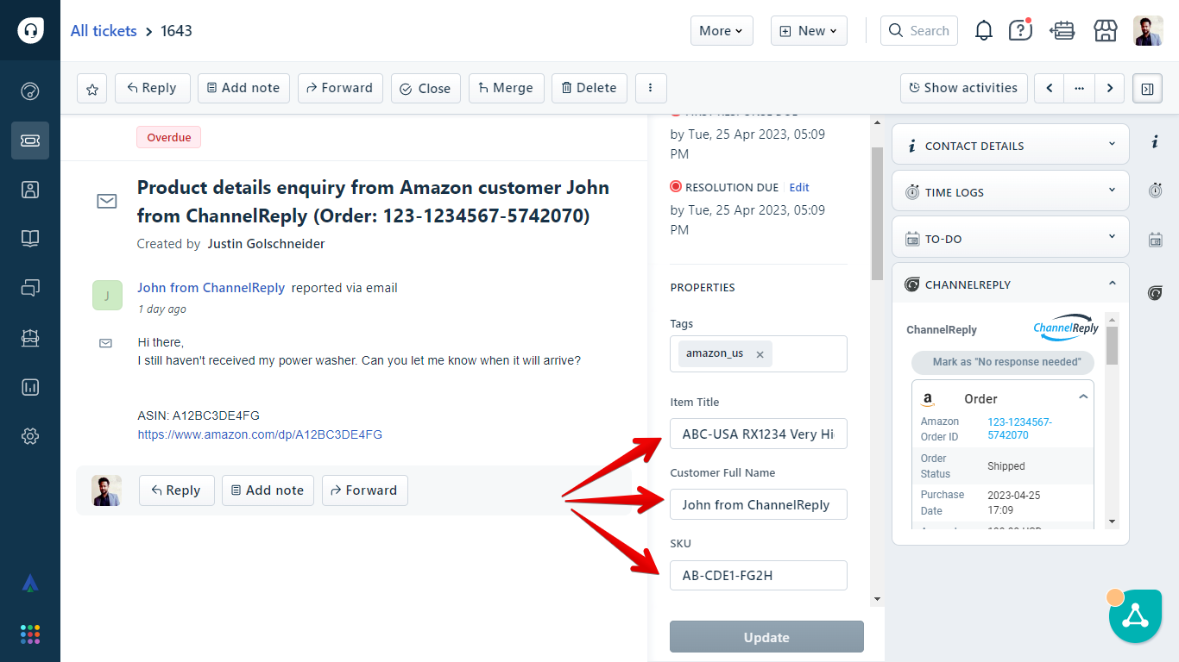Go to next ticket arrow
Viewport: 1179px width, 662px height.
pyautogui.click(x=1110, y=88)
